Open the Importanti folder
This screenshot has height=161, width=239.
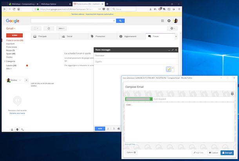[x=10, y=44]
